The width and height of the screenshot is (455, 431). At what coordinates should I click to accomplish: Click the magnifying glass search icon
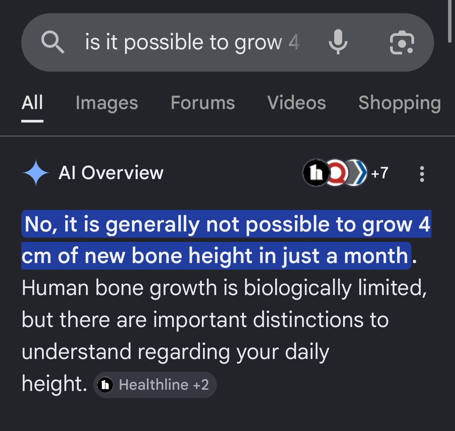pyautogui.click(x=52, y=42)
